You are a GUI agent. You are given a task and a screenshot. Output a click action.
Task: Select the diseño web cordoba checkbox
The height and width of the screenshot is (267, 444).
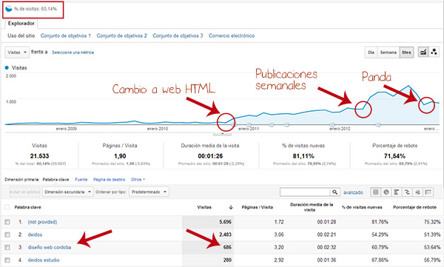point(7,248)
